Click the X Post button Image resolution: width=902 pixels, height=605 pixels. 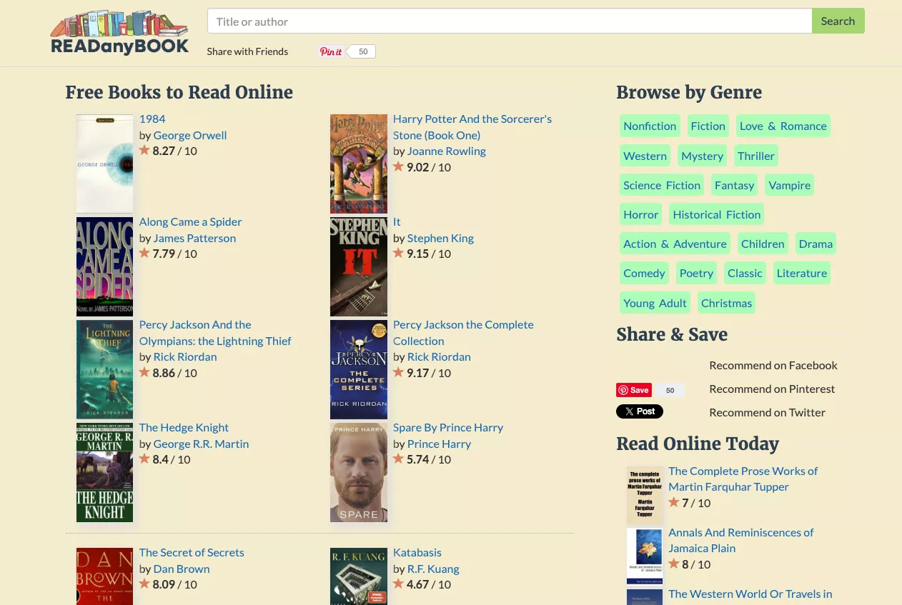point(639,411)
